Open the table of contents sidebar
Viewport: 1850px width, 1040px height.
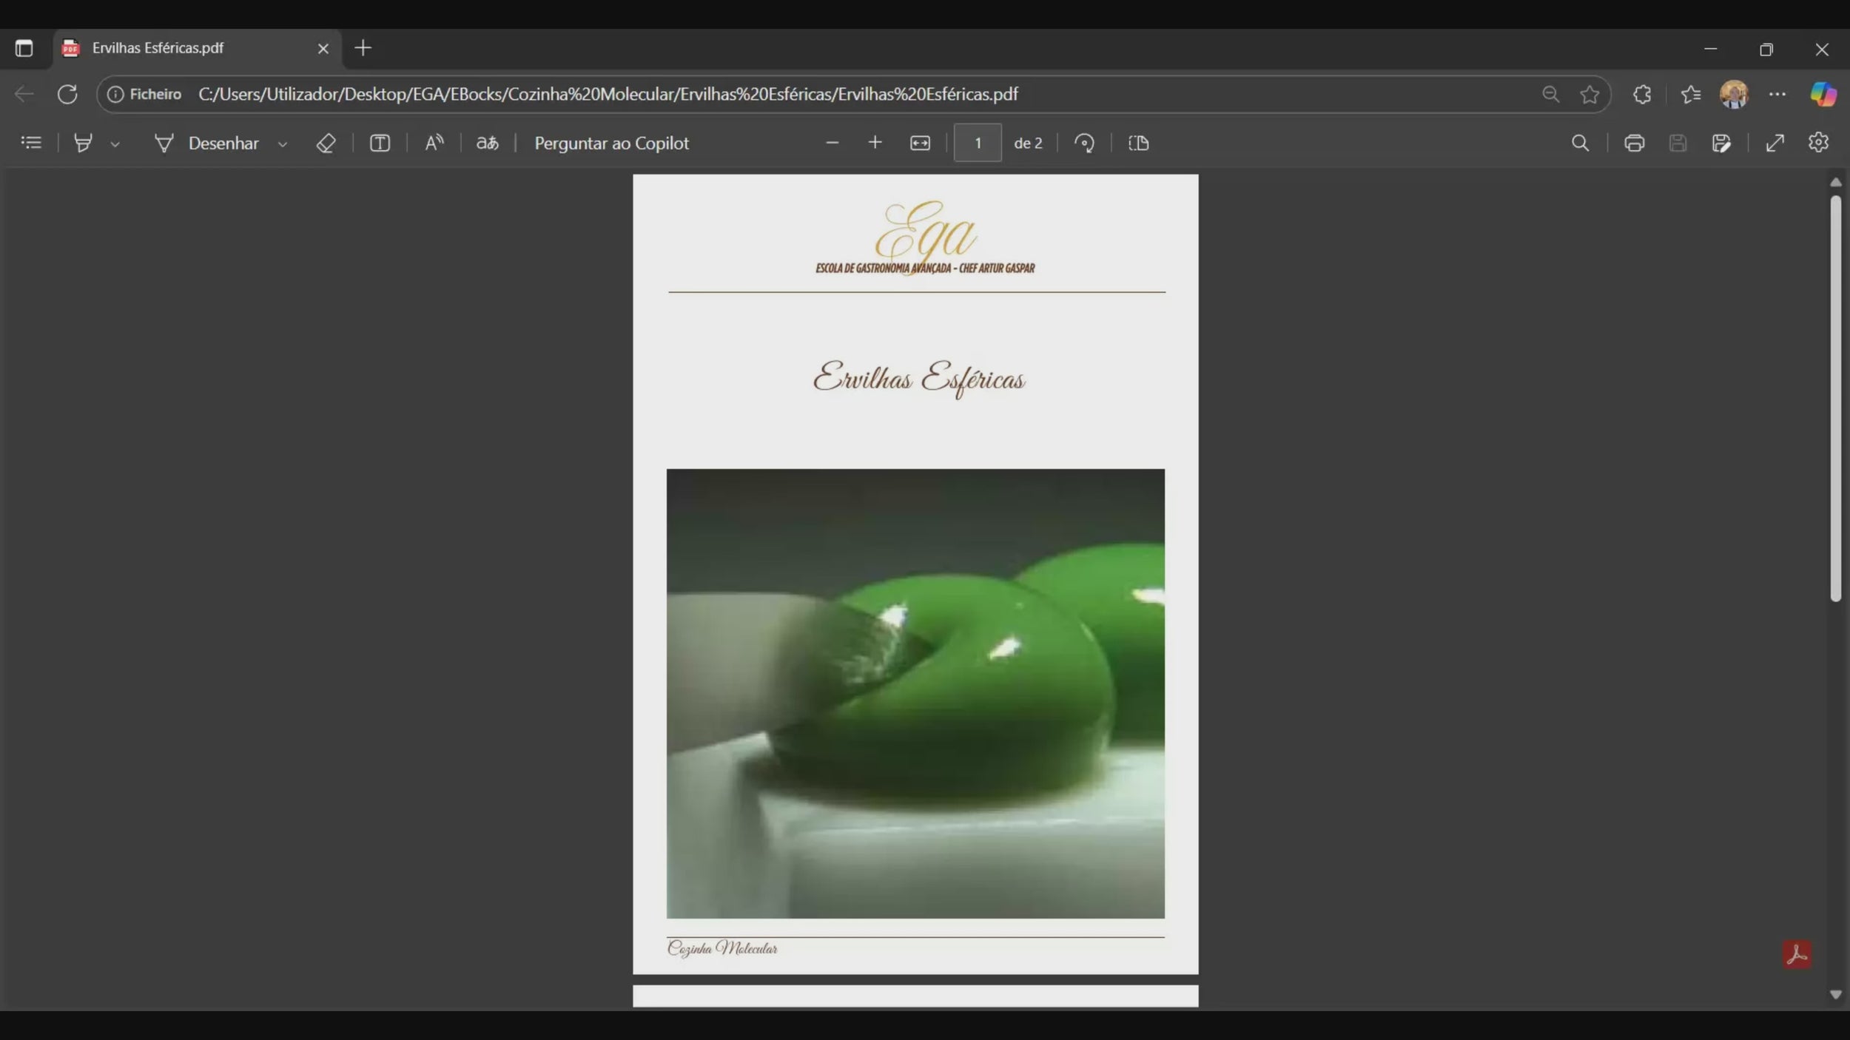pos(31,143)
